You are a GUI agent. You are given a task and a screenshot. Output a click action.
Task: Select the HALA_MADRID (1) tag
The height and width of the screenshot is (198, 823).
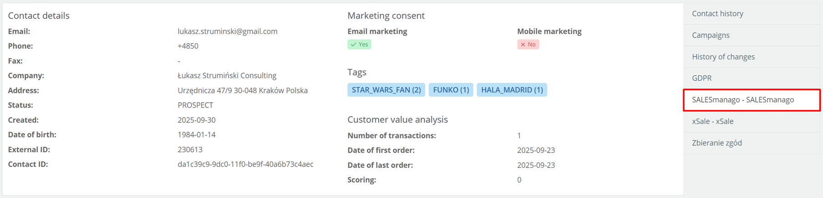(512, 90)
